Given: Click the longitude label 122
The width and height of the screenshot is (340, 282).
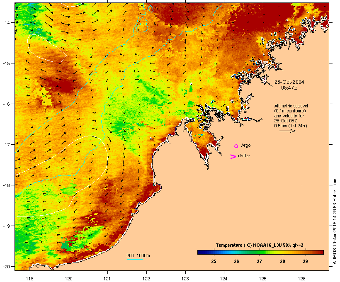Looking at the screenshot, I should click(146, 279).
